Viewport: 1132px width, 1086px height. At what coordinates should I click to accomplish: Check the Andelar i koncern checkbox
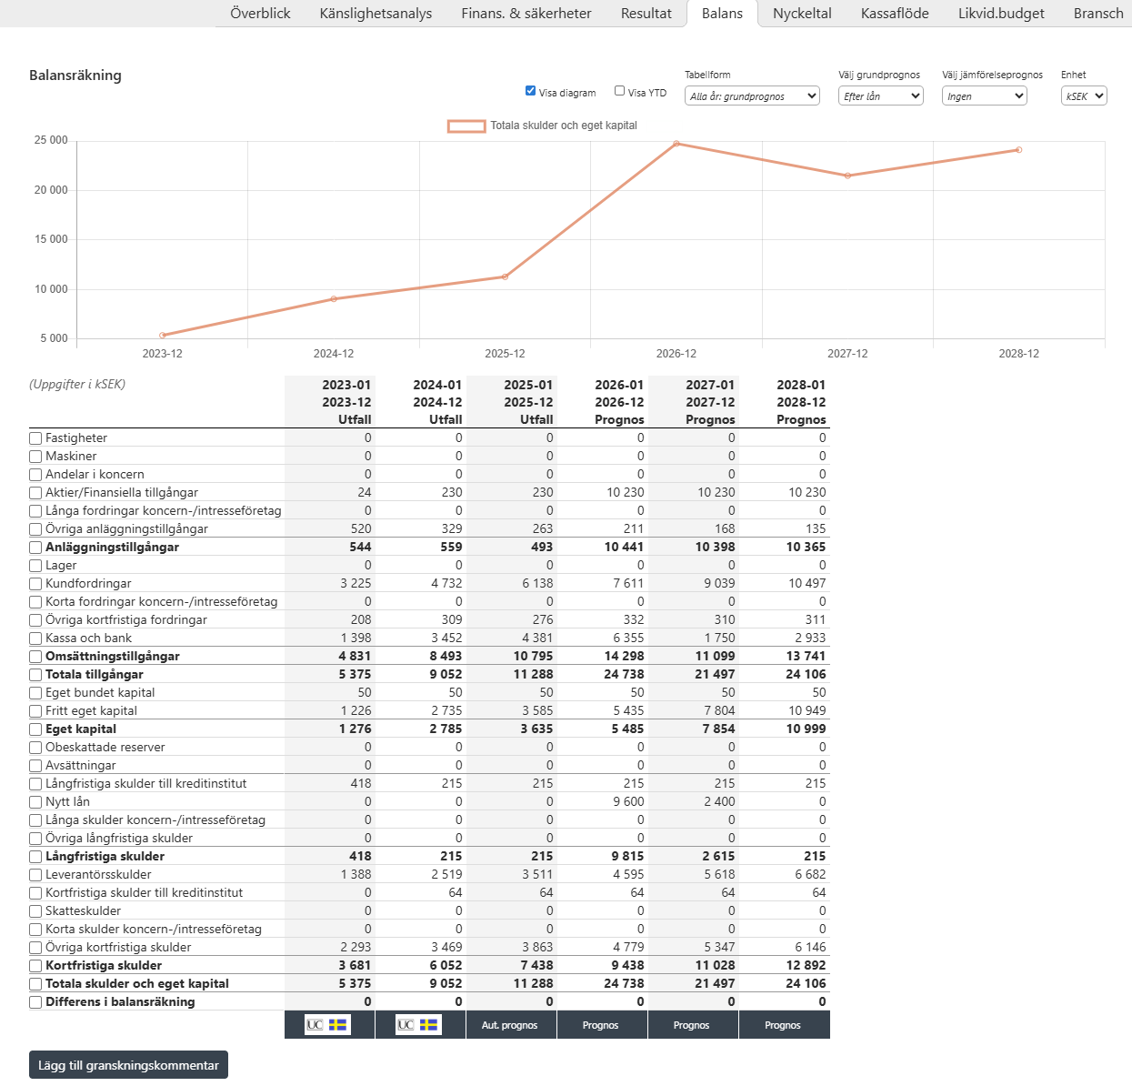coord(35,475)
